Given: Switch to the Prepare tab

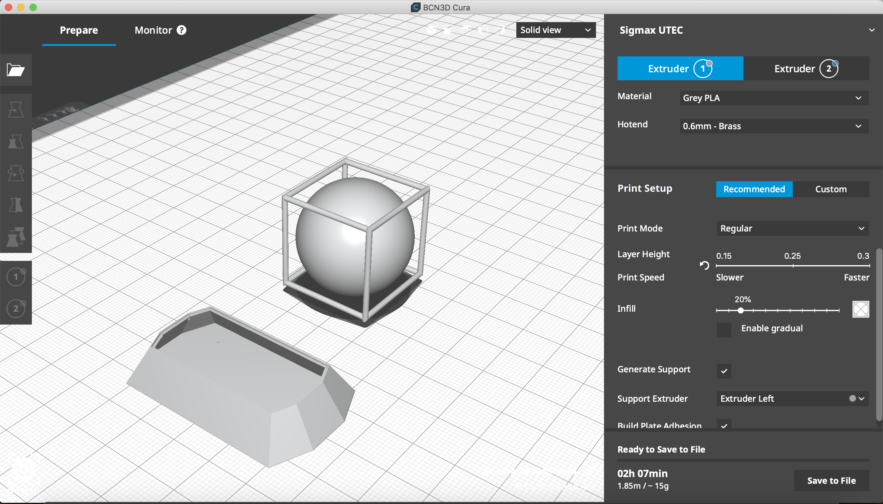Looking at the screenshot, I should [79, 30].
